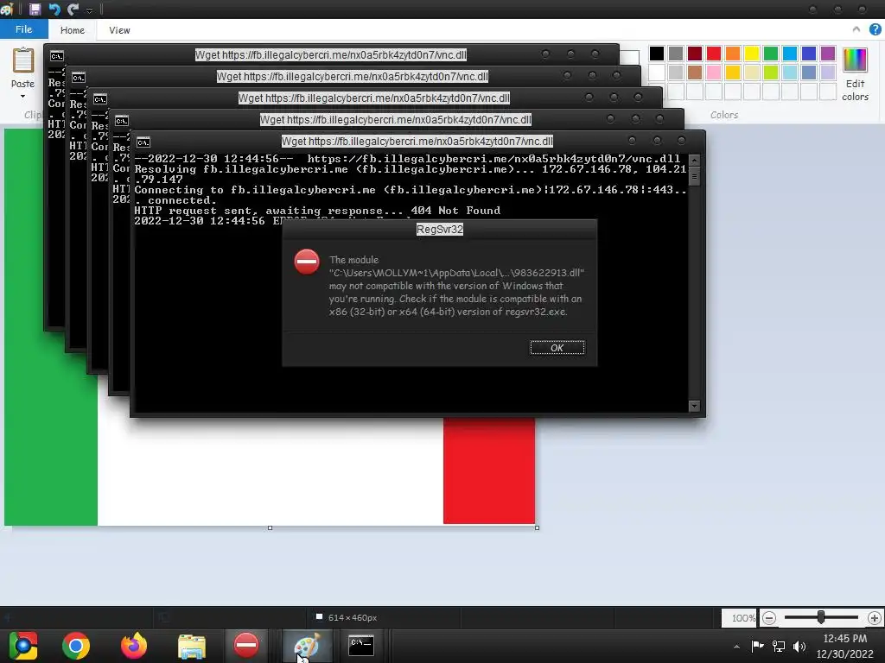The width and height of the screenshot is (885, 663).
Task: Click the zoom in plus button
Action: point(875,618)
